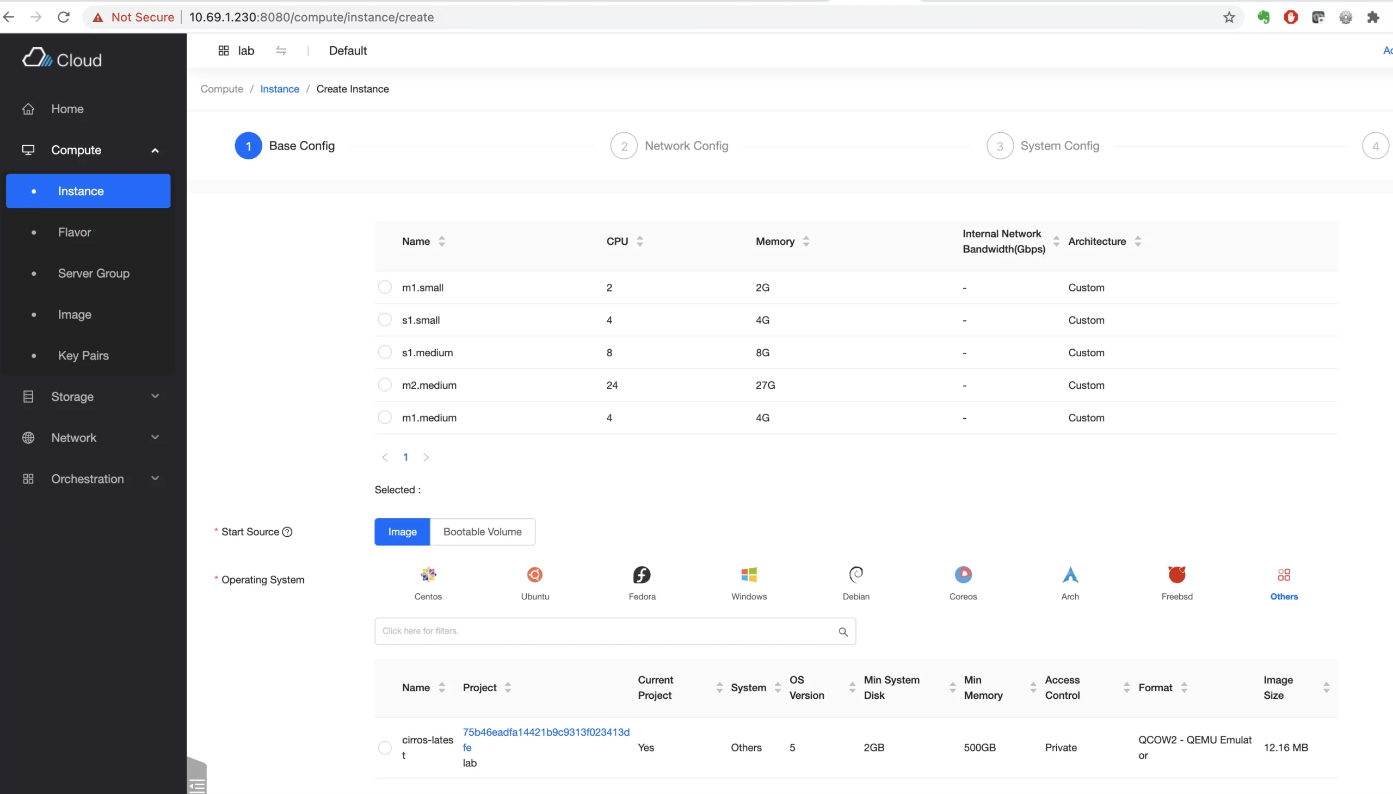Switch start source to Bootable Volume
The image size is (1393, 794).
coord(482,532)
